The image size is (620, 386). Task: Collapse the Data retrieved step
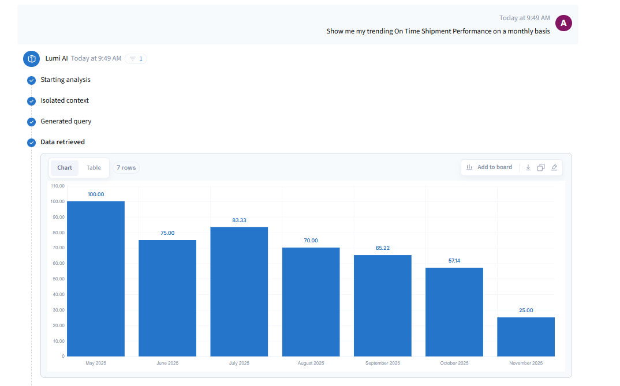point(62,142)
